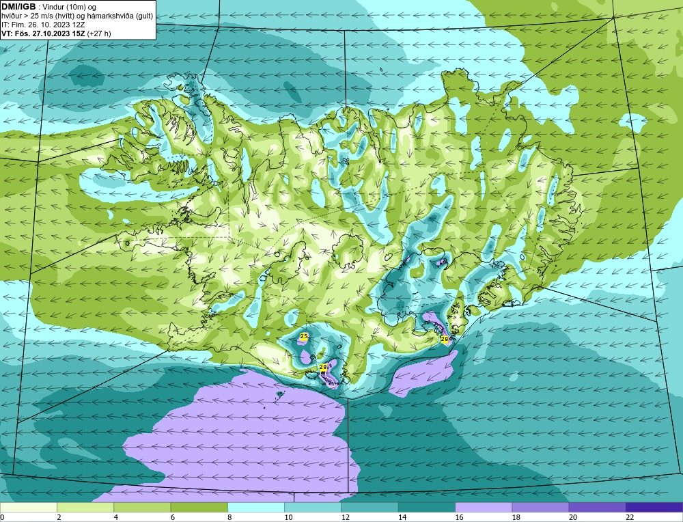Click the darkest indigo swatch above 22

pos(654,507)
